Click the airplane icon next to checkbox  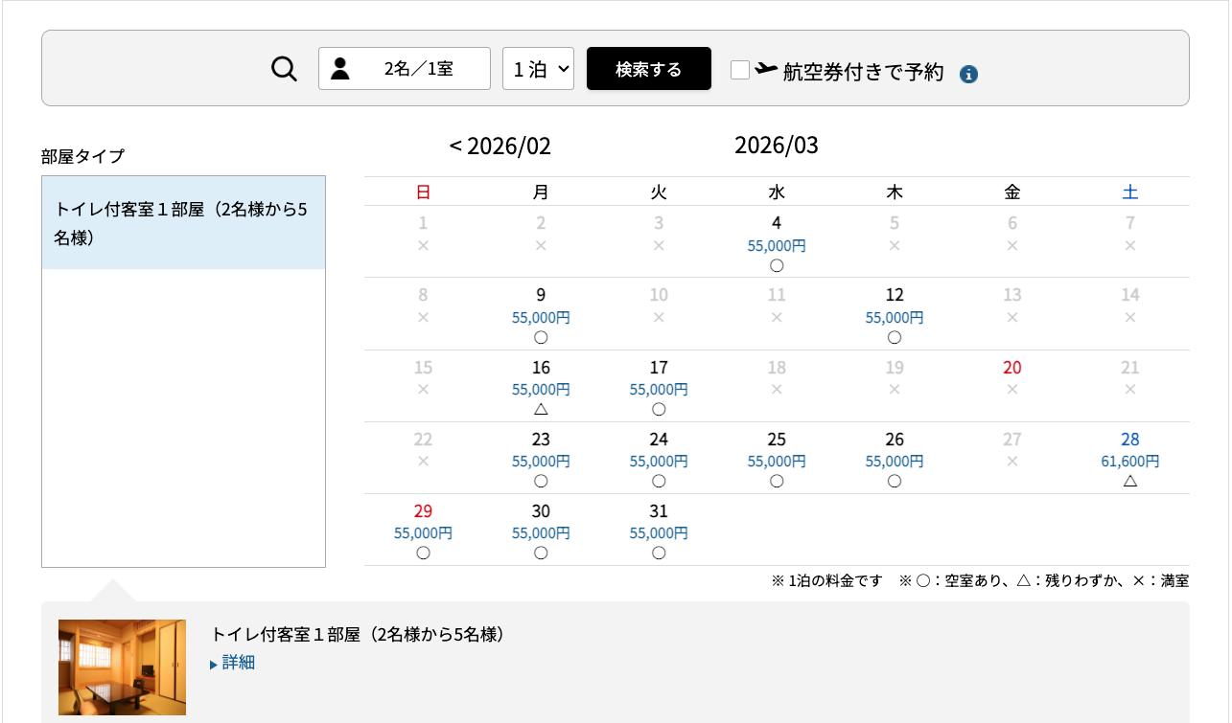[766, 69]
